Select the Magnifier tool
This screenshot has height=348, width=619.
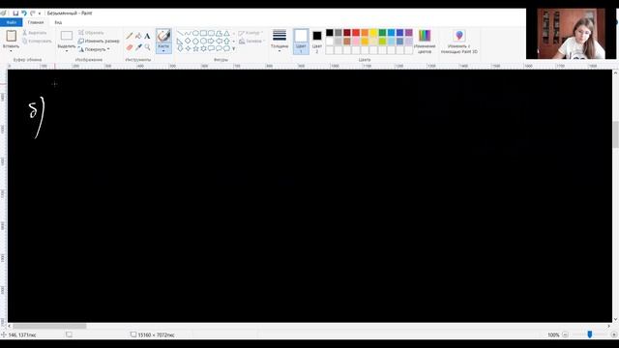(x=147, y=47)
